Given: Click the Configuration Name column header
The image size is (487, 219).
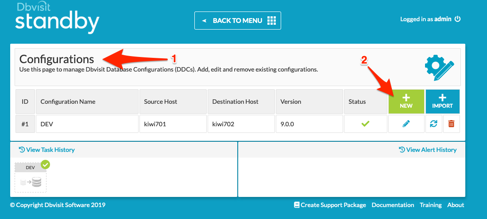Looking at the screenshot, I should click(87, 102).
